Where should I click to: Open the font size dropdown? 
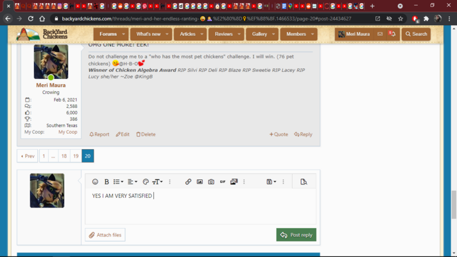point(157,182)
